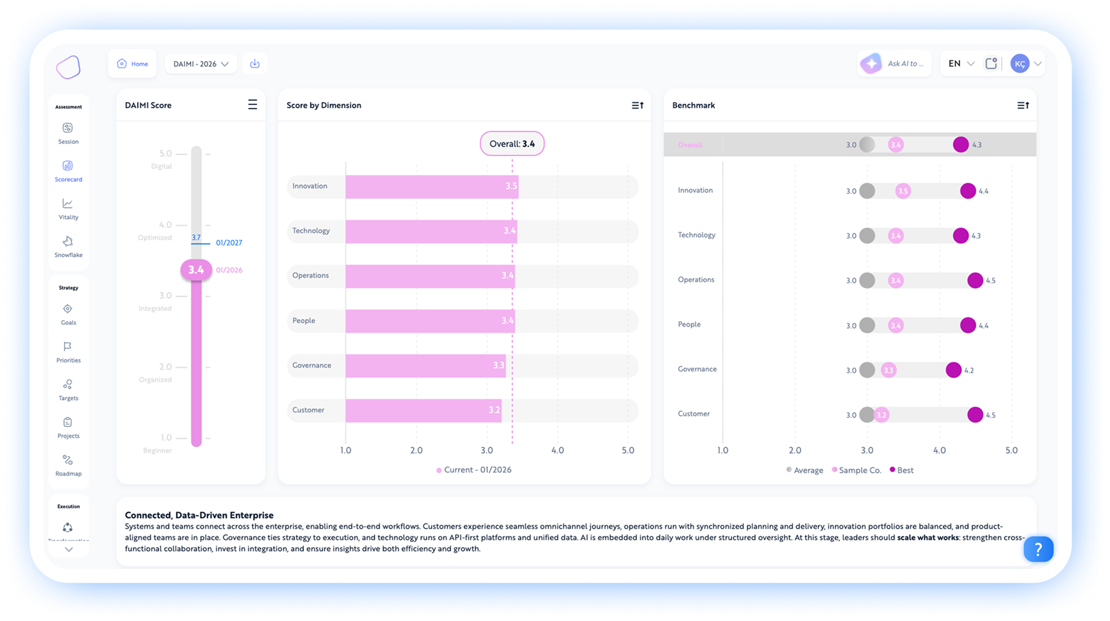Click the Home button
This screenshot has width=1110, height=621.
pos(133,64)
